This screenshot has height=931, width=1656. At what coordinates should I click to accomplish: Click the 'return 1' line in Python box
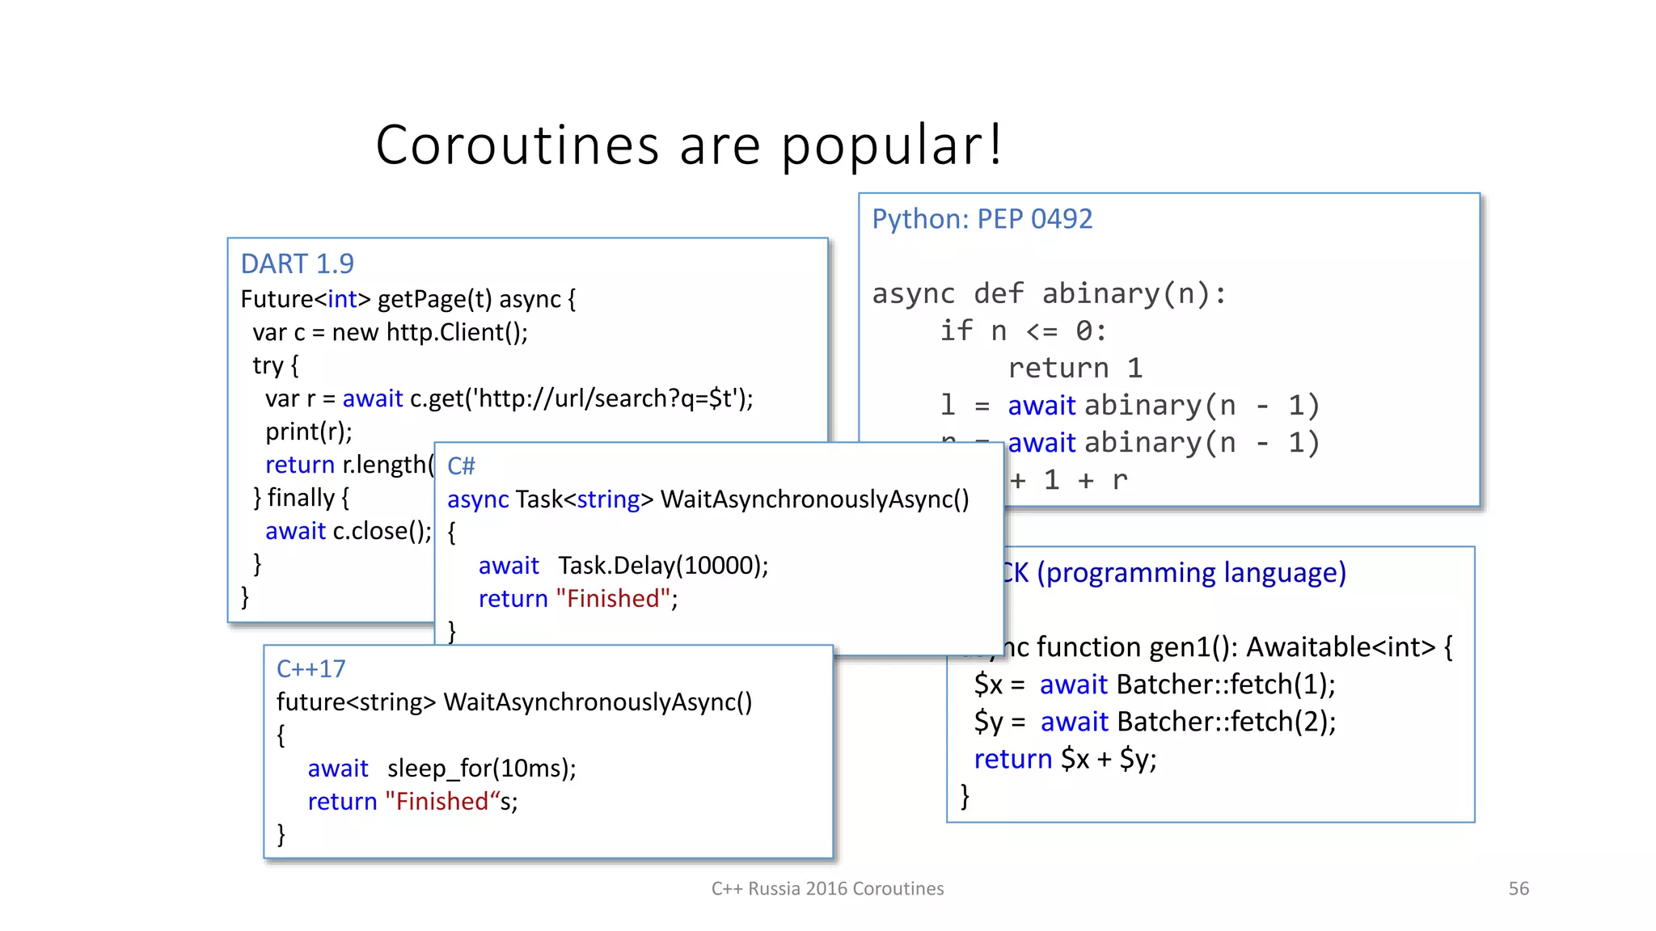(1075, 368)
